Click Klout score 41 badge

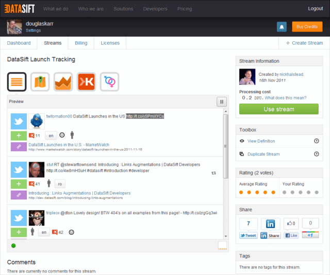point(35,184)
